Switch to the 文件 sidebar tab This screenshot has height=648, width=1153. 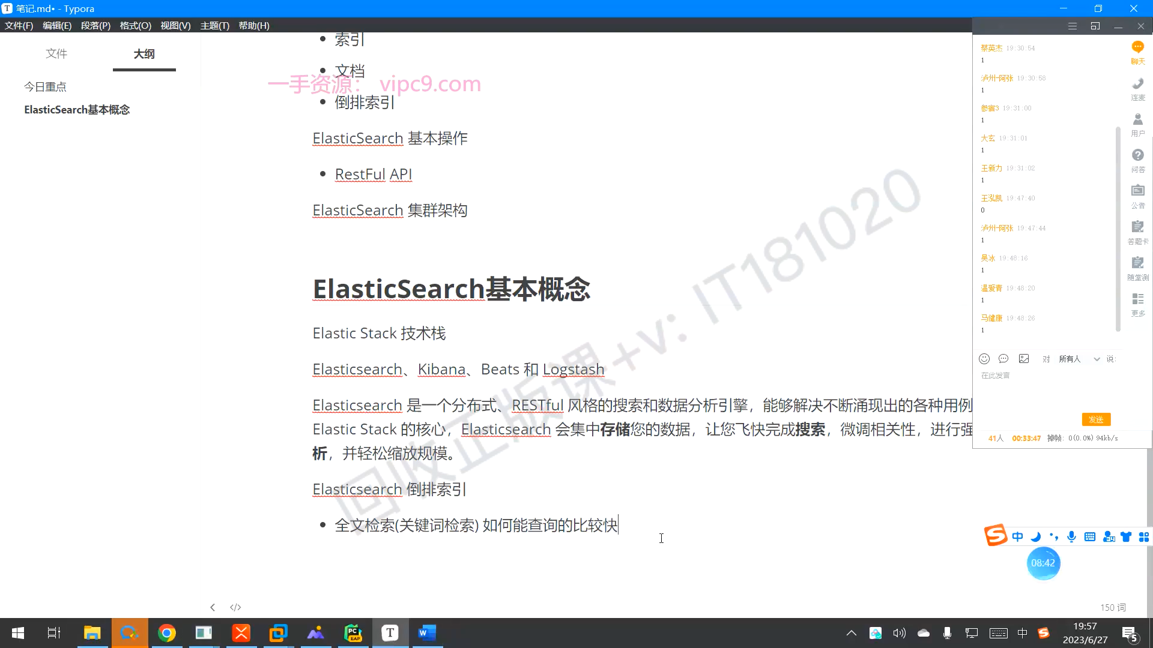click(56, 54)
